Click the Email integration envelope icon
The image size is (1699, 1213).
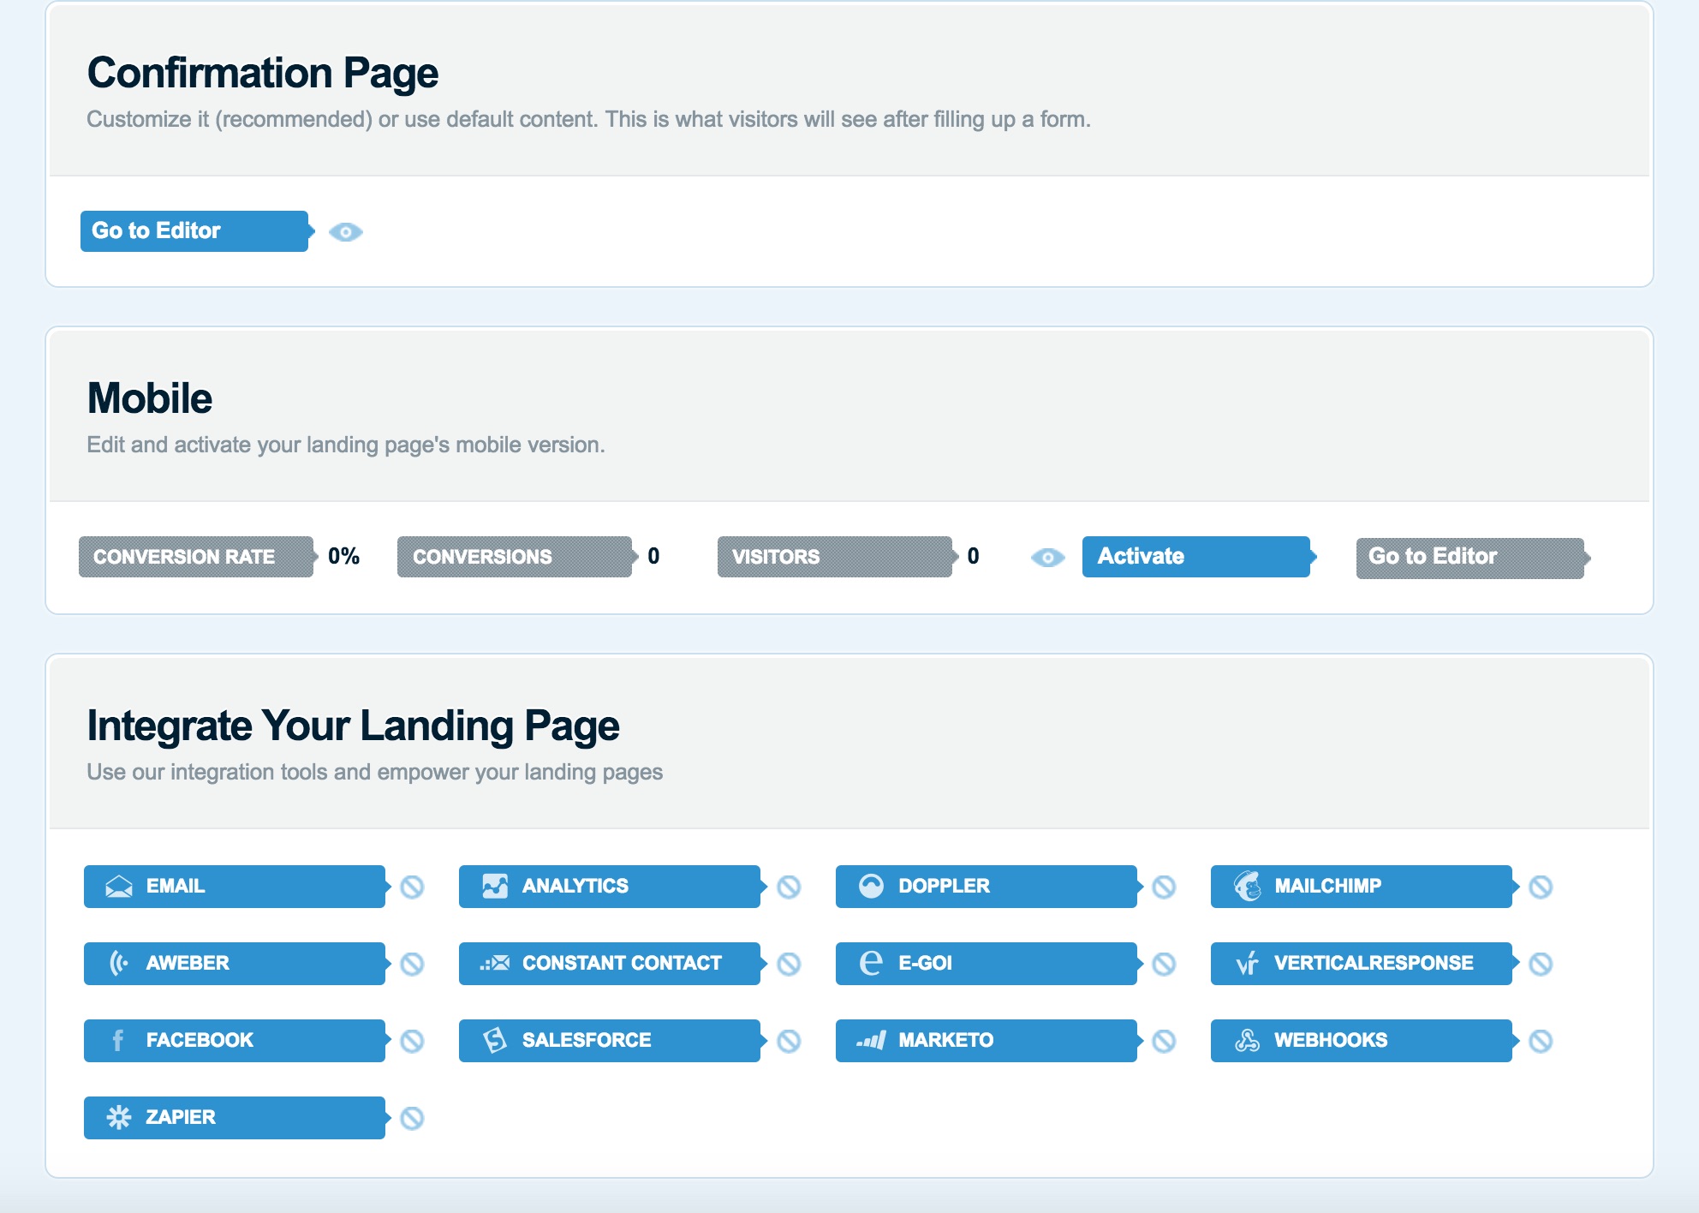(119, 887)
